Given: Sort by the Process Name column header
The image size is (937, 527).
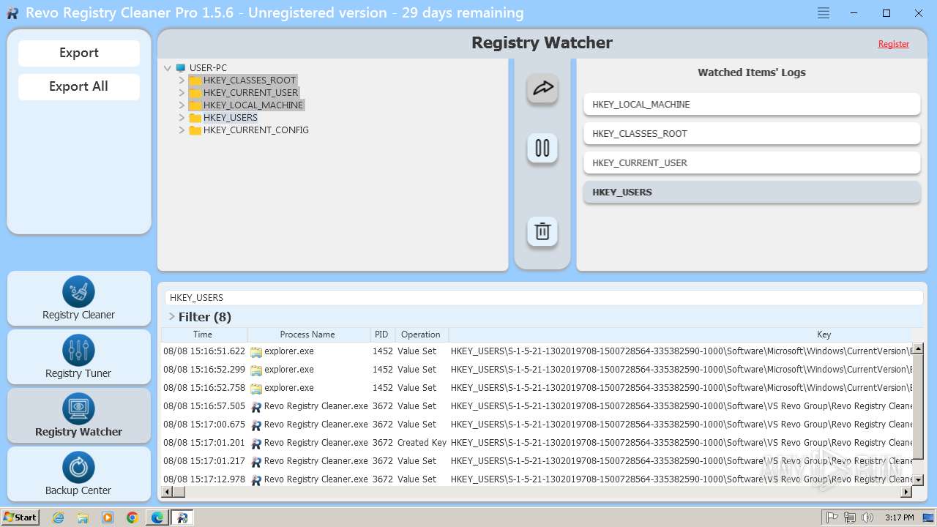Looking at the screenshot, I should pos(308,334).
